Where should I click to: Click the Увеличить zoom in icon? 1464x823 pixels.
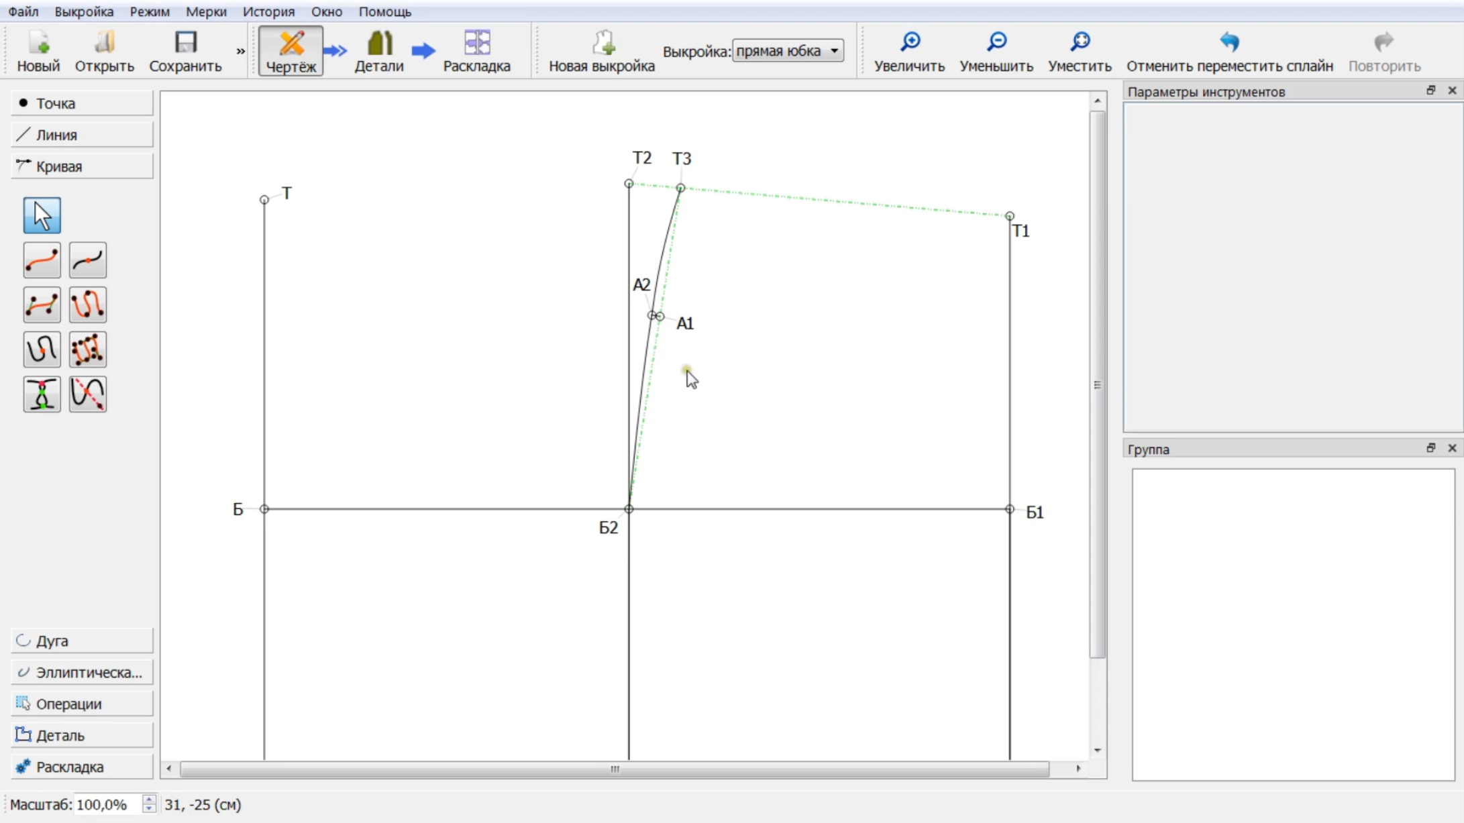(x=910, y=42)
